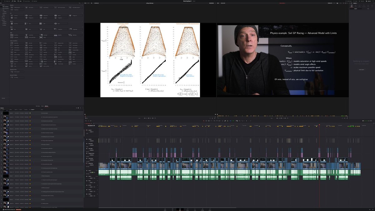Open search in the Effects library

click(x=79, y=3)
